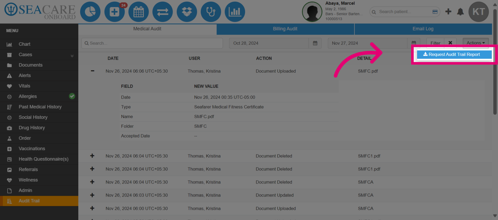
Task: Click the transfer arrows icon
Action: [163, 12]
